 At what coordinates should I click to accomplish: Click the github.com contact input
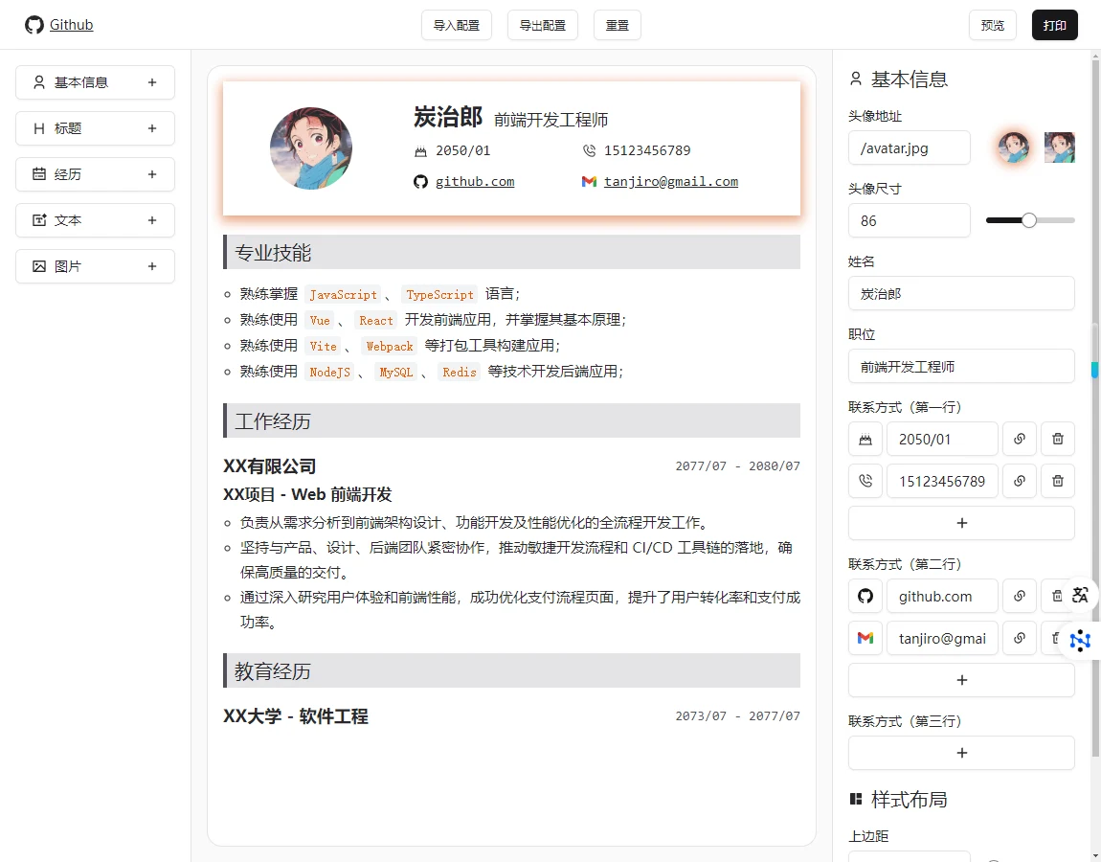click(942, 597)
